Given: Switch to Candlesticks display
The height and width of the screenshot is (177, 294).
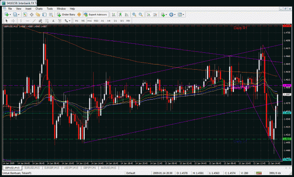Looking at the screenshot, I should coord(120,15).
